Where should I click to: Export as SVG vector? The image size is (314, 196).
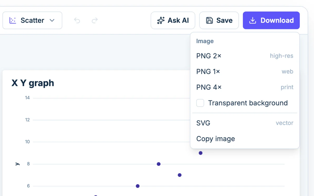(x=245, y=123)
